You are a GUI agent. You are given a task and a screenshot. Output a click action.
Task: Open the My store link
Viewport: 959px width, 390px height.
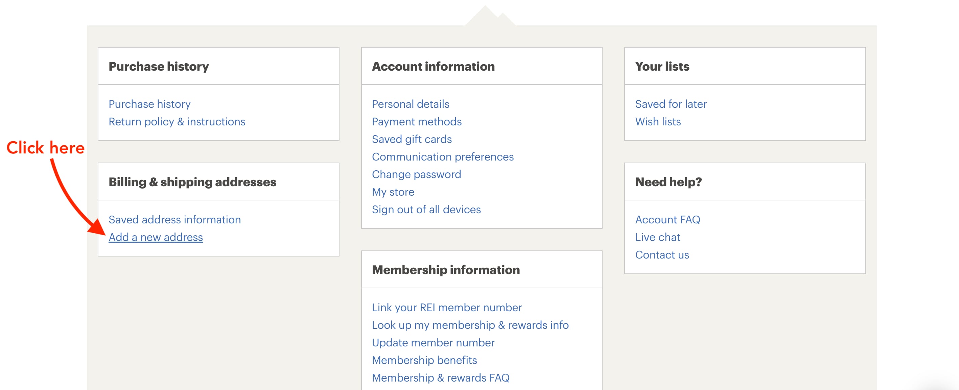(393, 192)
